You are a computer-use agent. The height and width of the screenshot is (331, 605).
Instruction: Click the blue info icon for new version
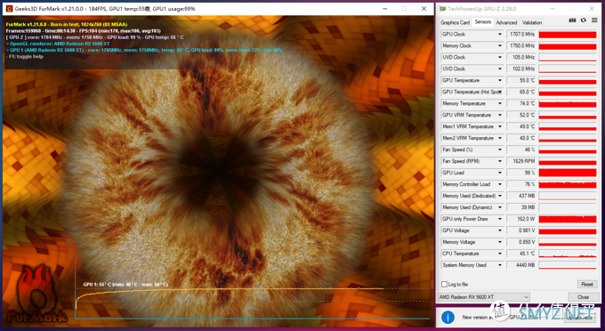(x=448, y=317)
